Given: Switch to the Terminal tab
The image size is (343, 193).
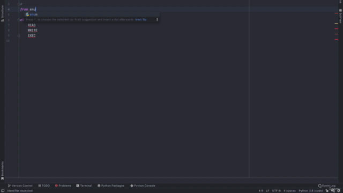Looking at the screenshot, I should pos(84,186).
